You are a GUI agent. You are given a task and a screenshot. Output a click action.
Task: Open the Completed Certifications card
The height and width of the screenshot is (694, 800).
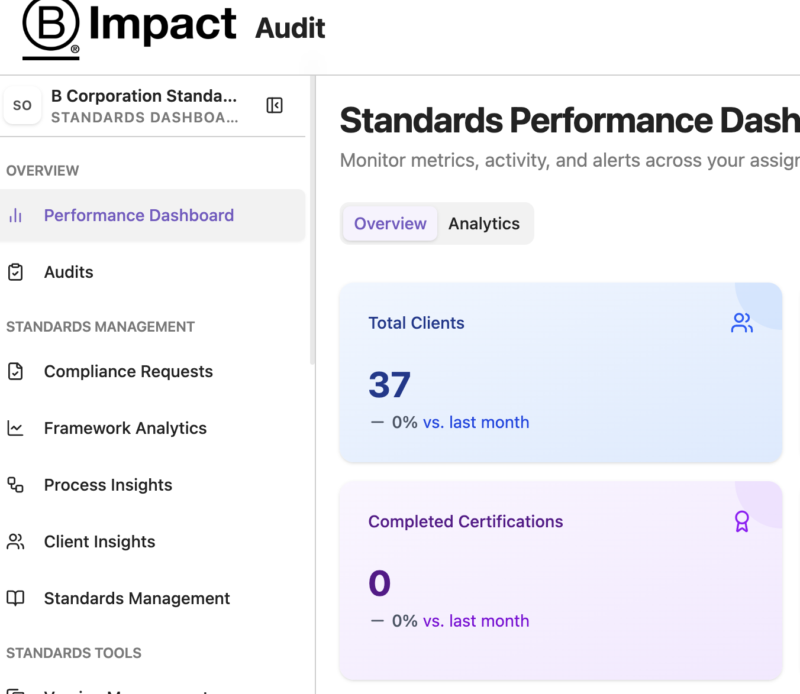560,579
